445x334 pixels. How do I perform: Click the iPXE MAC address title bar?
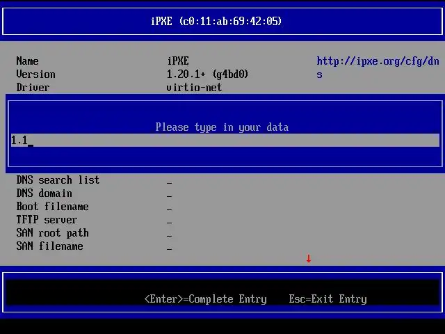click(x=222, y=22)
